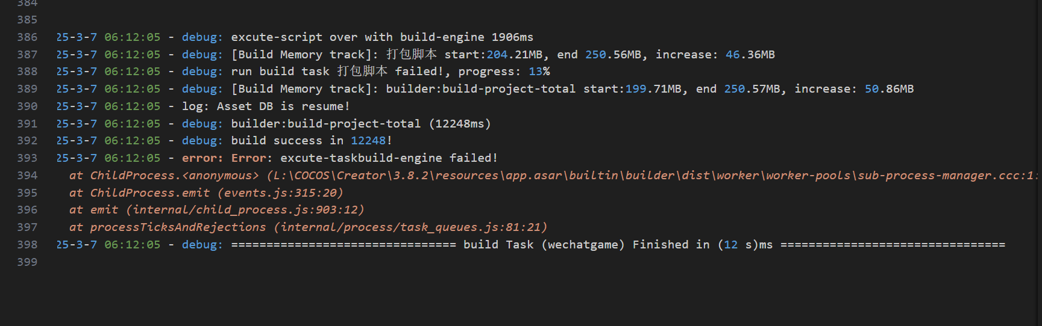Screen dimensions: 1042x326
Task: Click the "build success in 12248!" message
Action: pyautogui.click(x=312, y=141)
